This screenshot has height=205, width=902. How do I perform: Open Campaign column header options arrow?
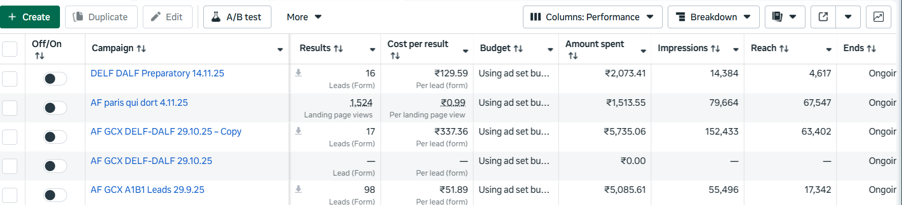tap(280, 50)
